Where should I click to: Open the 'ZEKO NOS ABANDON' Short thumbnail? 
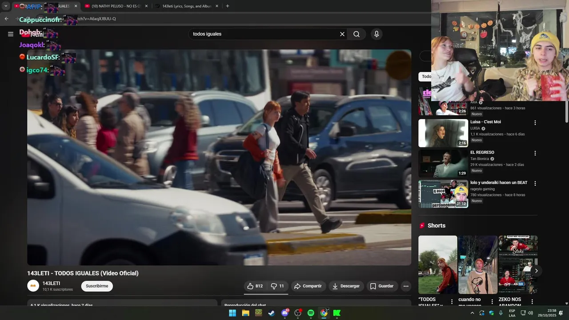[x=518, y=264]
